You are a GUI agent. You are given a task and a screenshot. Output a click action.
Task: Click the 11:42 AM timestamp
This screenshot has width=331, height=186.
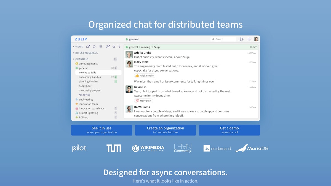[x=252, y=107]
